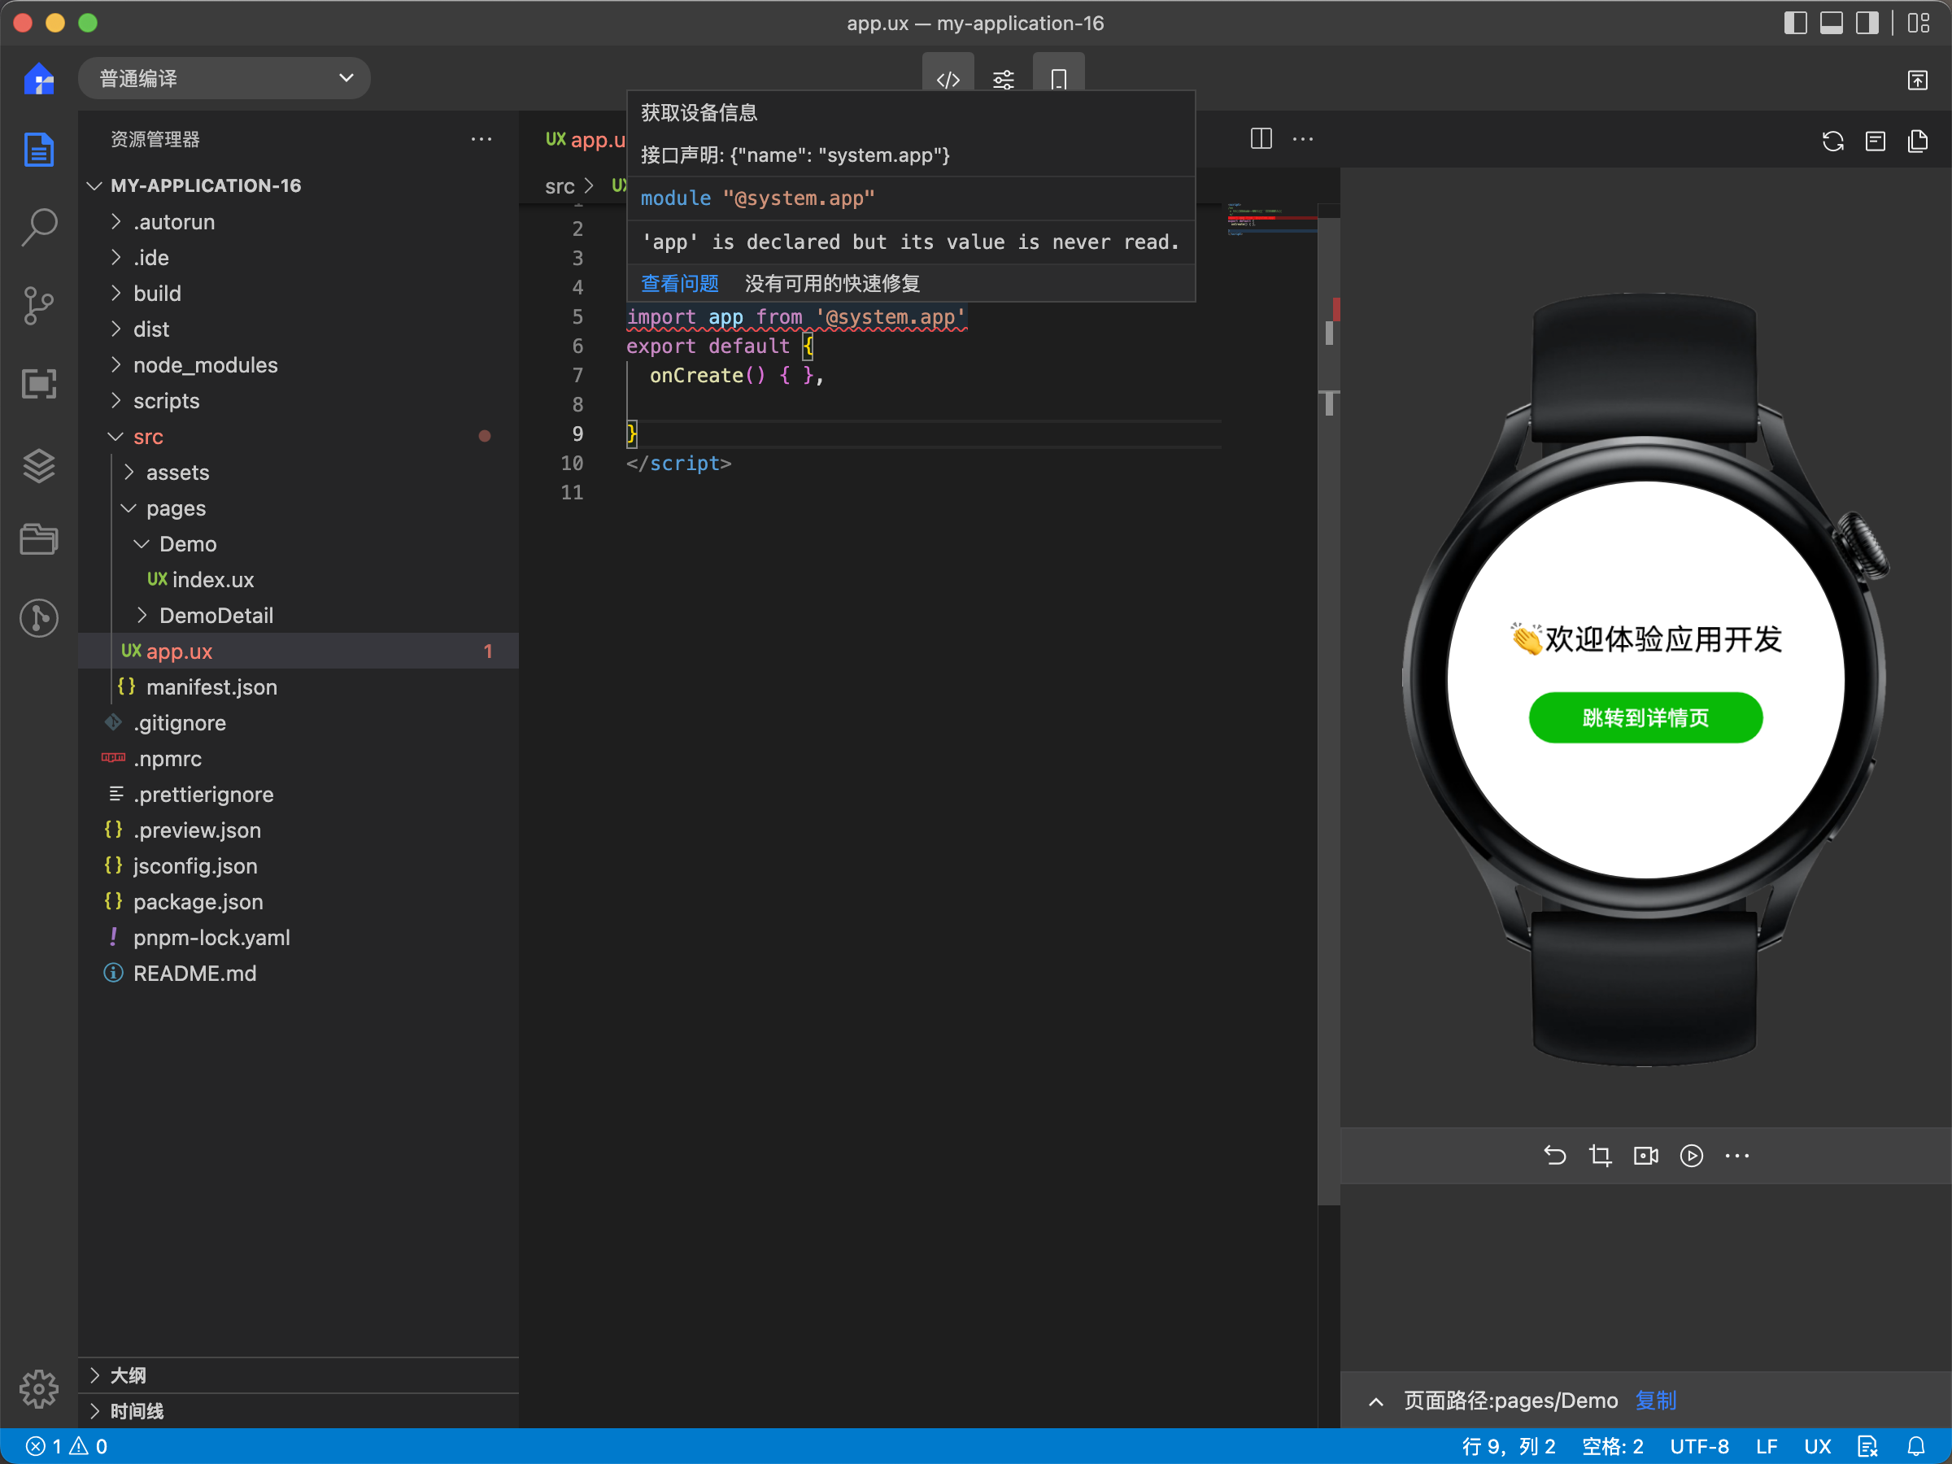Switch to code view icon in toolbar
The width and height of the screenshot is (1952, 1464).
(x=948, y=80)
